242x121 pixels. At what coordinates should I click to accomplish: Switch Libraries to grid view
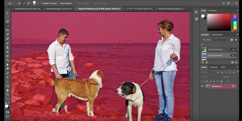[232, 40]
